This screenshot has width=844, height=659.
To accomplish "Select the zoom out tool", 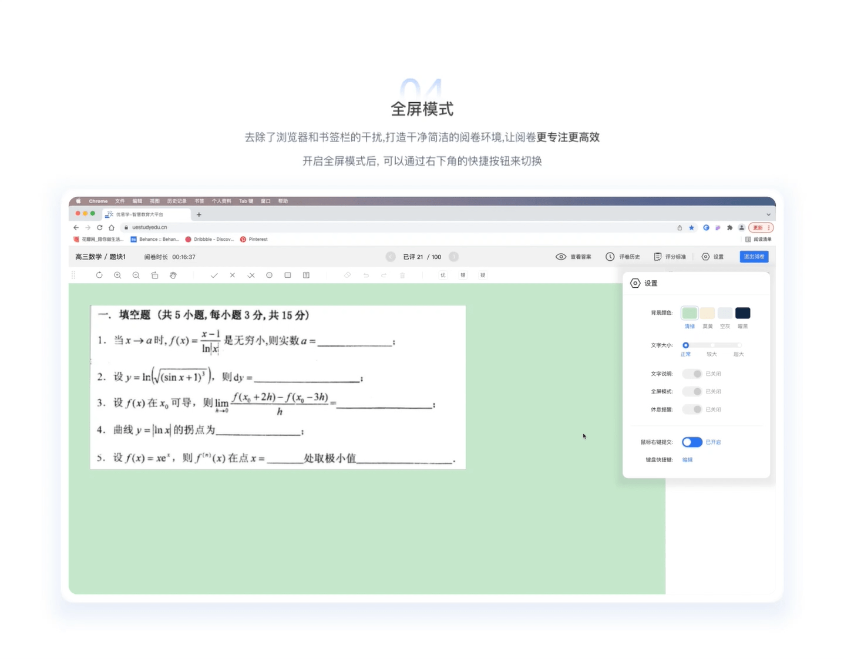I will click(136, 275).
